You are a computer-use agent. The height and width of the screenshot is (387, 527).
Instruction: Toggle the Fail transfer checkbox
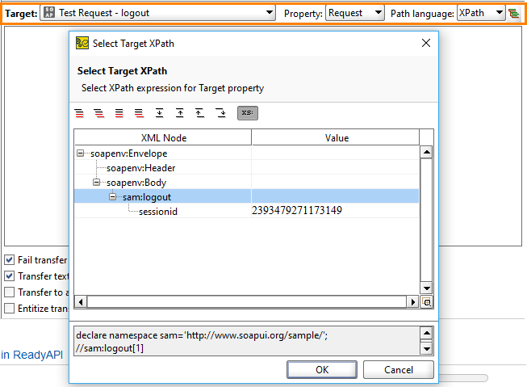(10, 260)
